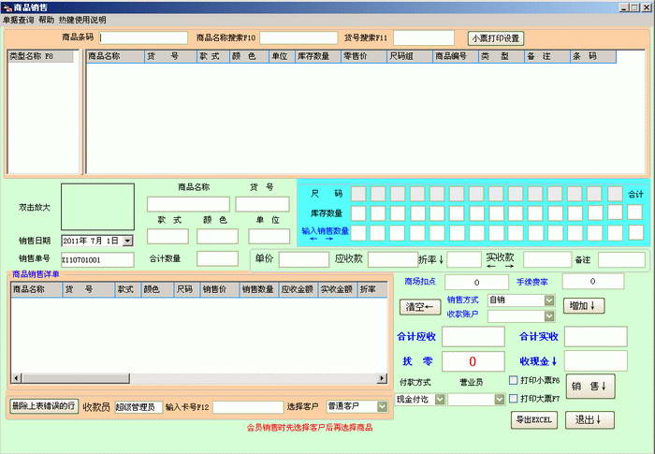655x454 pixels.
Task: Click the 商品条码 input field
Action: tap(144, 38)
